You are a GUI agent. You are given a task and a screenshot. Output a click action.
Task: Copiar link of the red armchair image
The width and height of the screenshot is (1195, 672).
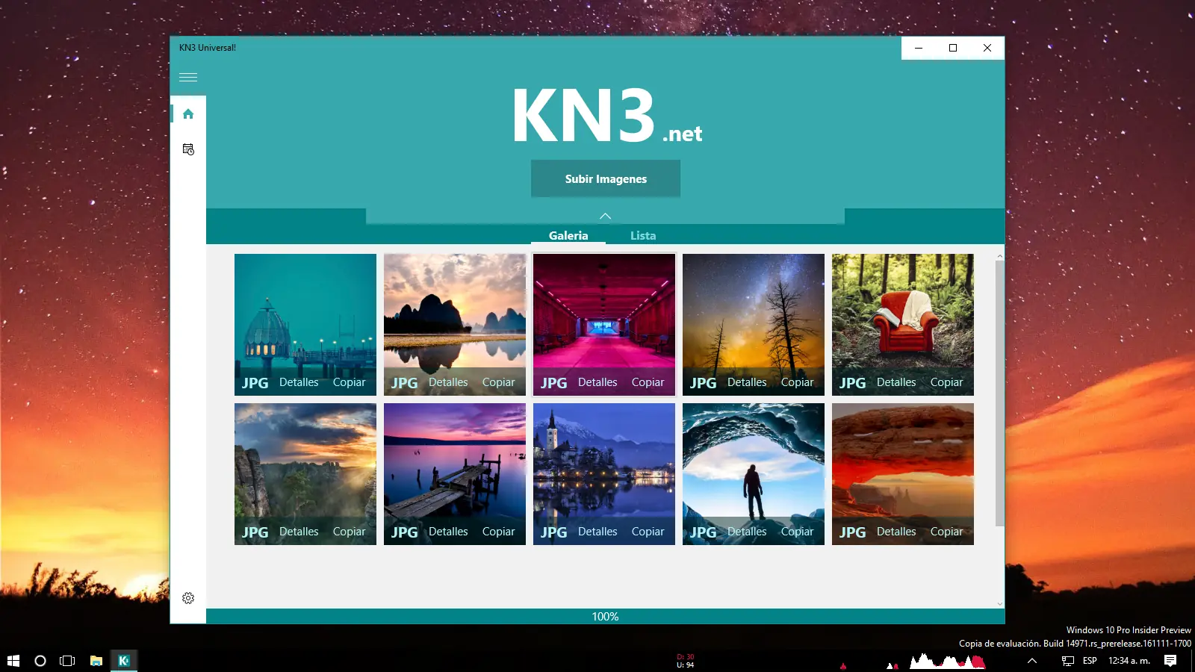[x=946, y=382]
